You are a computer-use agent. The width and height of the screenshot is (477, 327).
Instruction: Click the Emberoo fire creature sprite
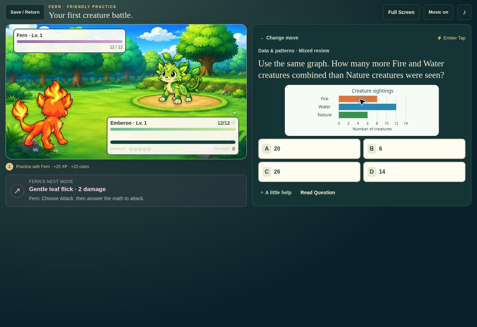(x=42, y=115)
